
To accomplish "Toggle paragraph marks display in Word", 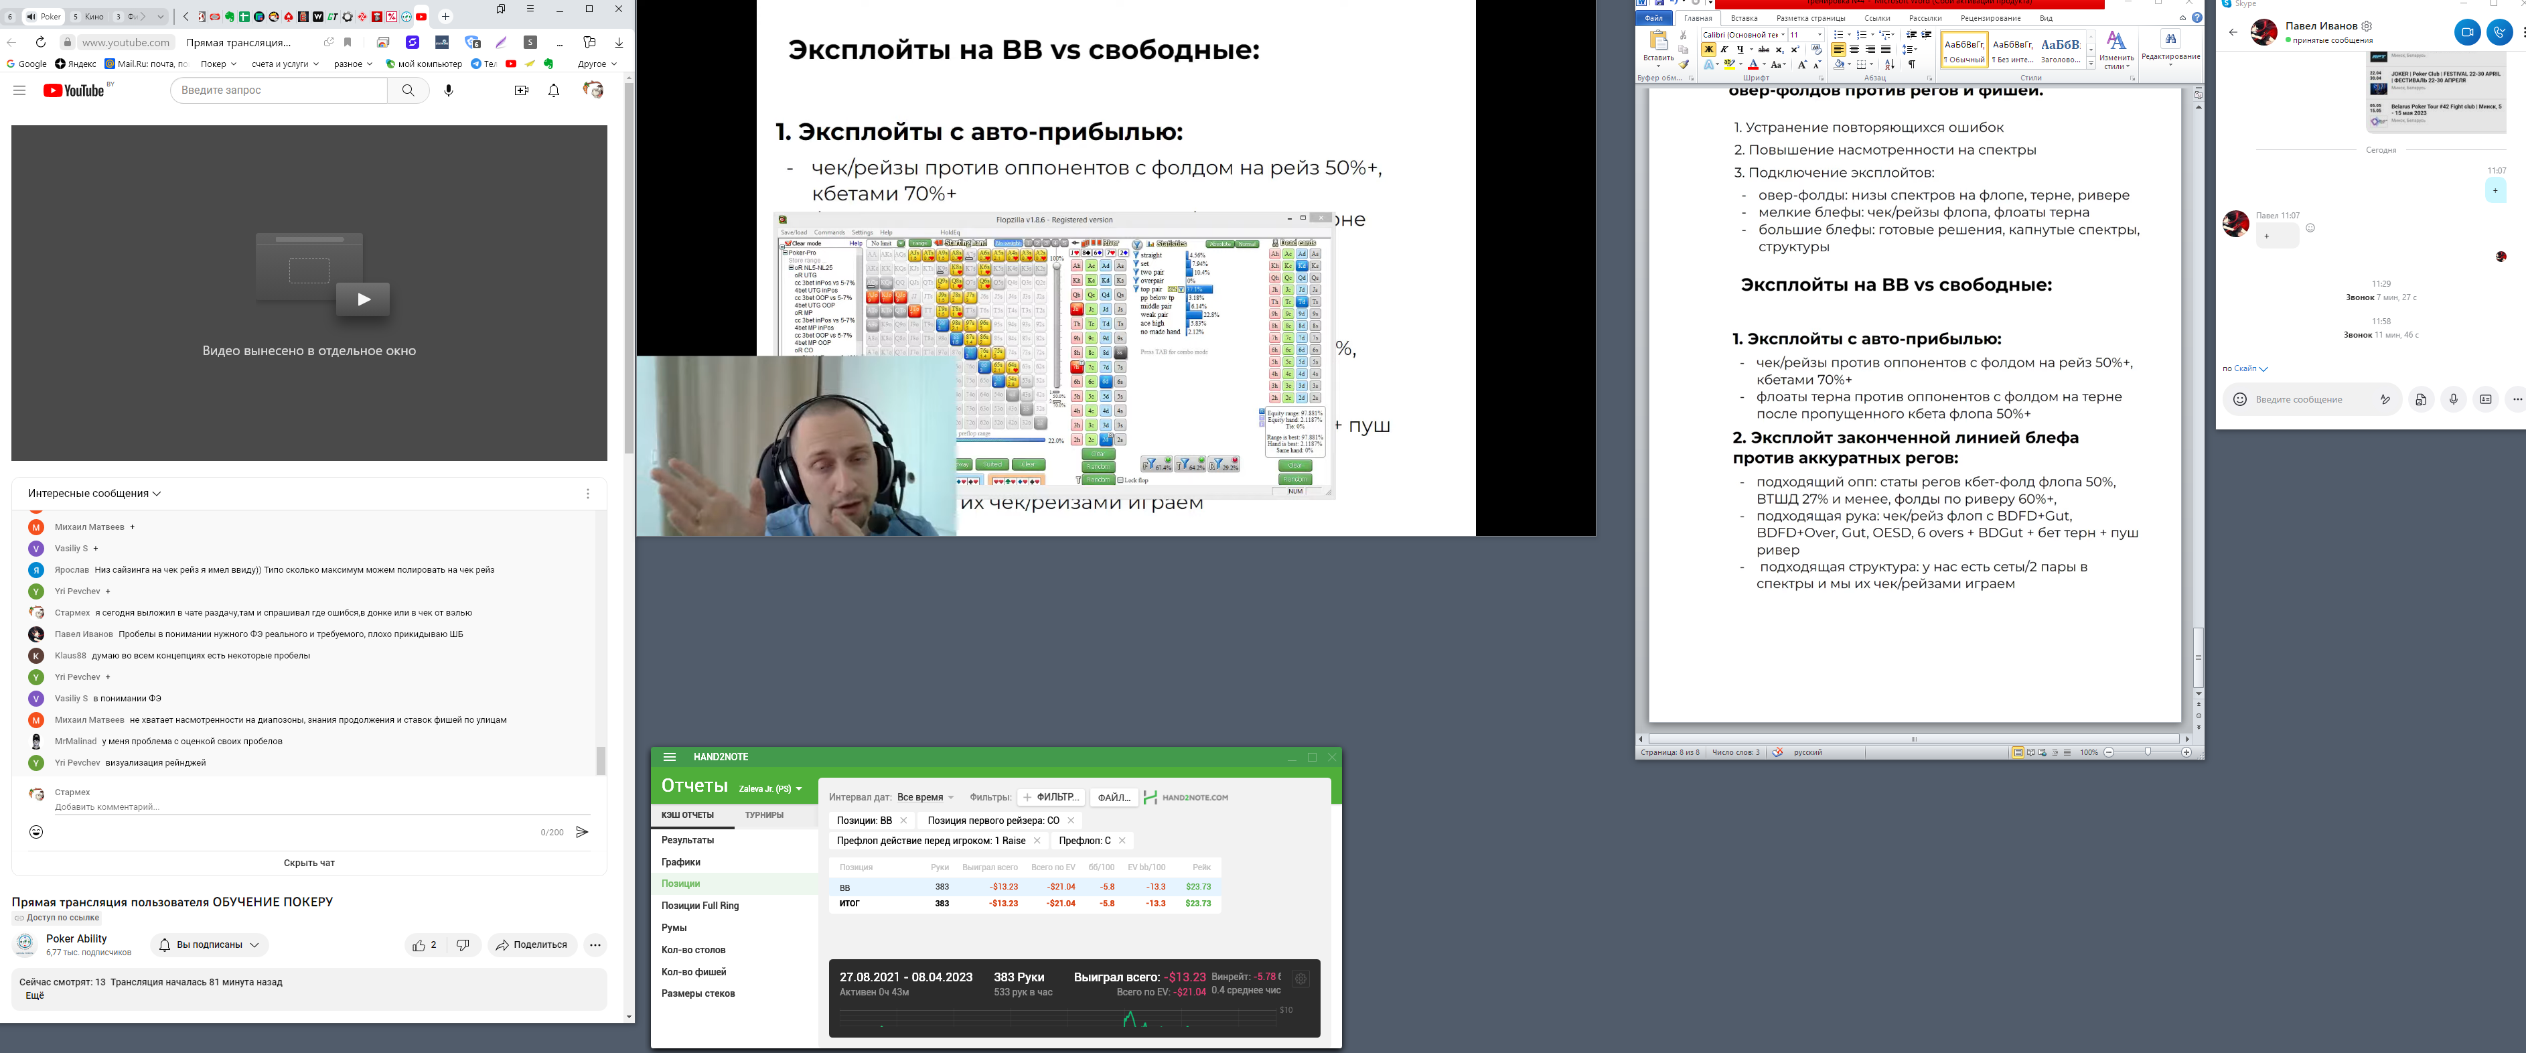I will point(1912,65).
